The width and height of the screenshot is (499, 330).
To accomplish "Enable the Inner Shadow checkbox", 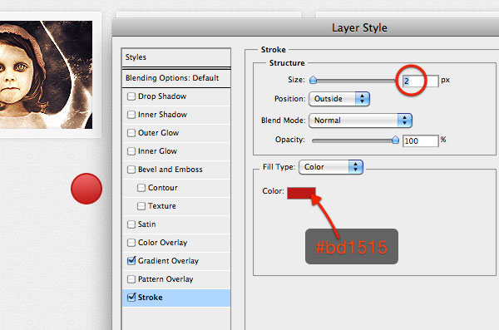I will tap(131, 115).
